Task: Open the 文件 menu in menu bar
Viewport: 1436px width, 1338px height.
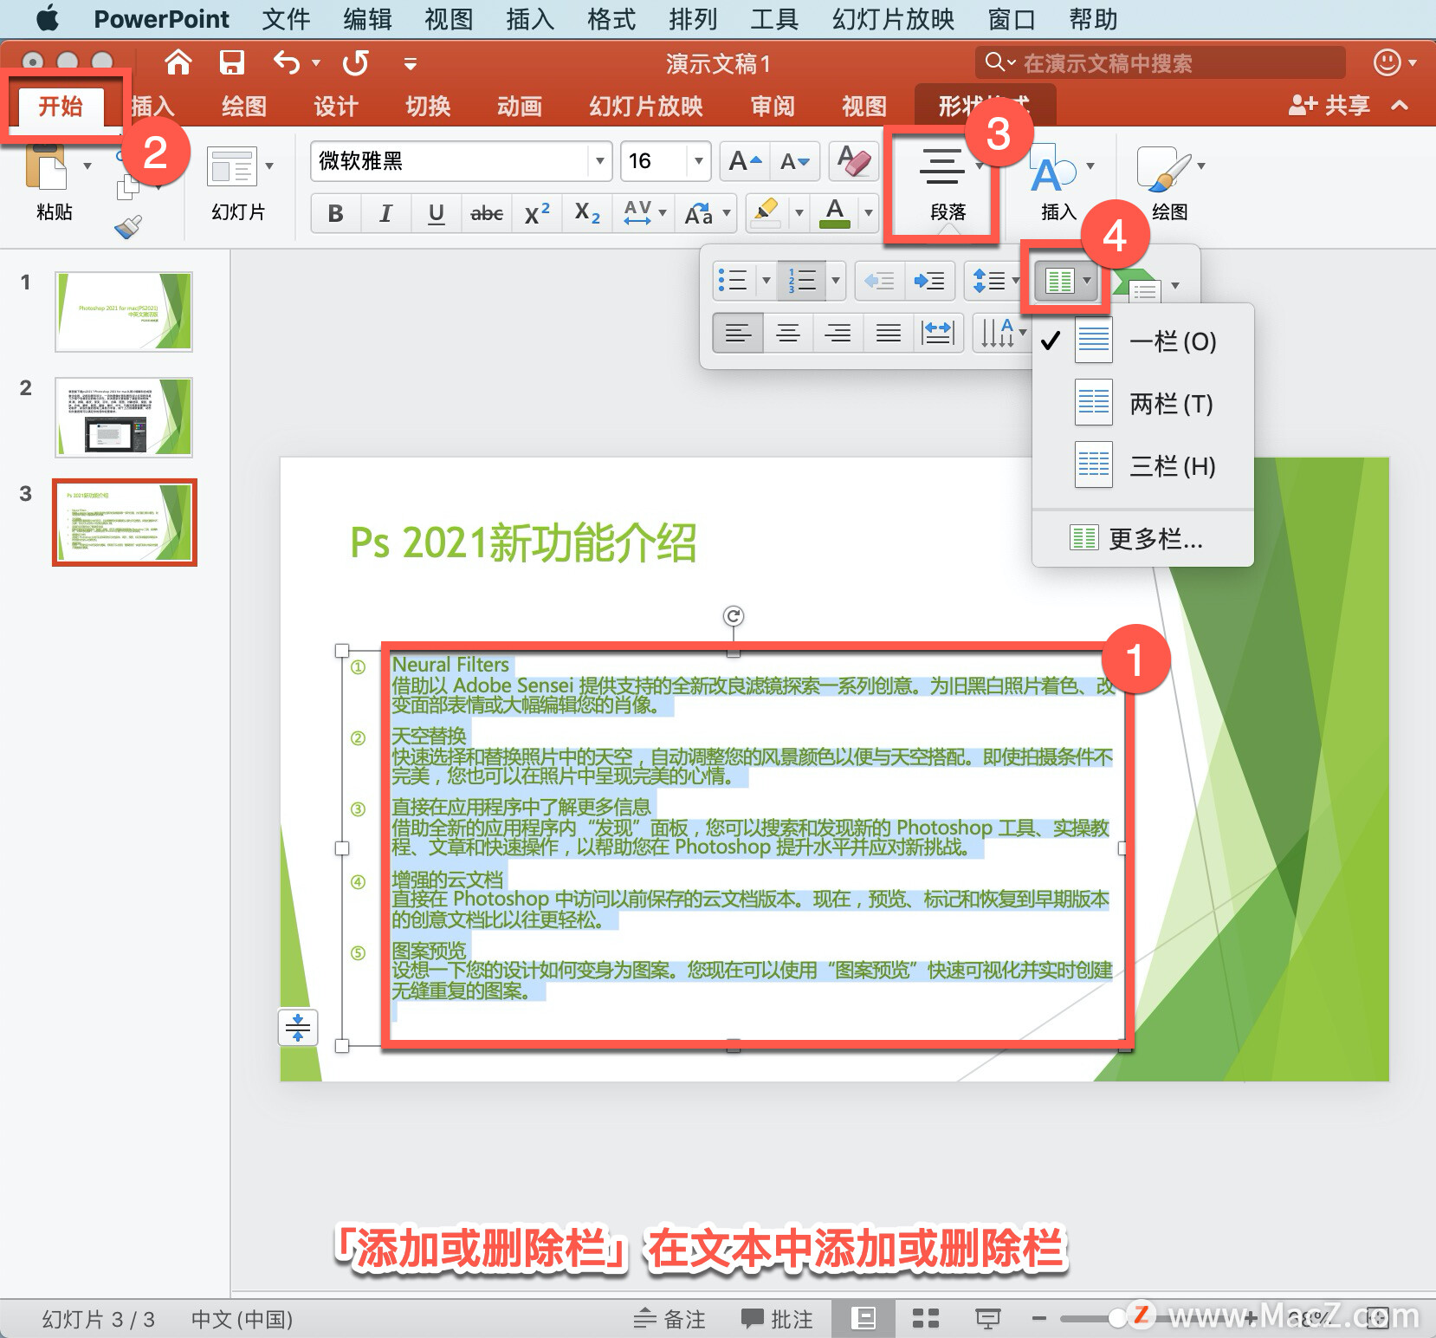Action: (x=286, y=19)
